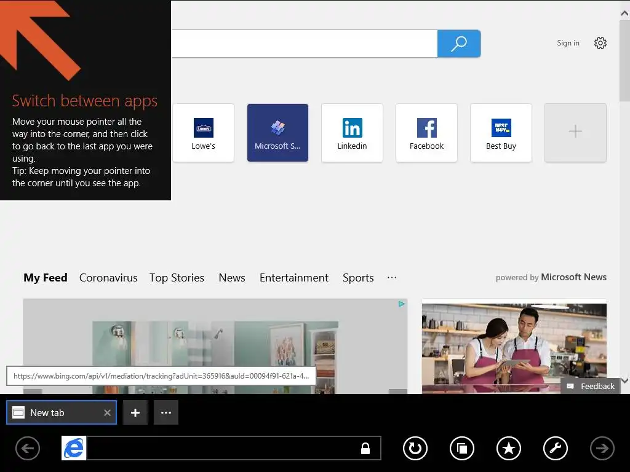Open the LinkedIn quick link tile
Screen dimensions: 630x472
pyautogui.click(x=352, y=133)
